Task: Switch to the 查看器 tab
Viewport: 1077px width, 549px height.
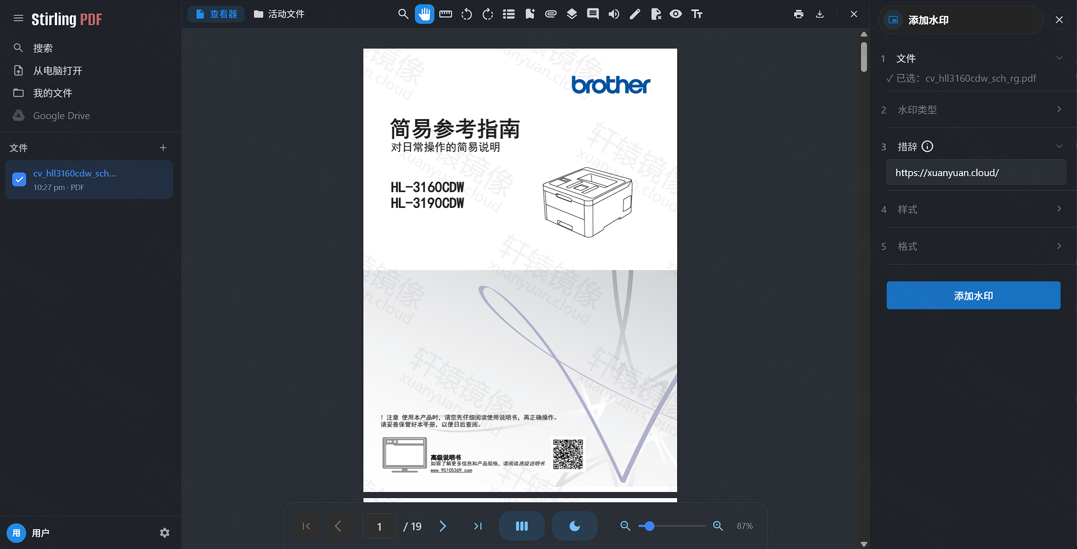Action: [x=216, y=14]
